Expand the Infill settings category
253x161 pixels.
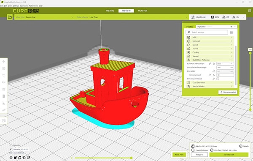click(x=210, y=37)
